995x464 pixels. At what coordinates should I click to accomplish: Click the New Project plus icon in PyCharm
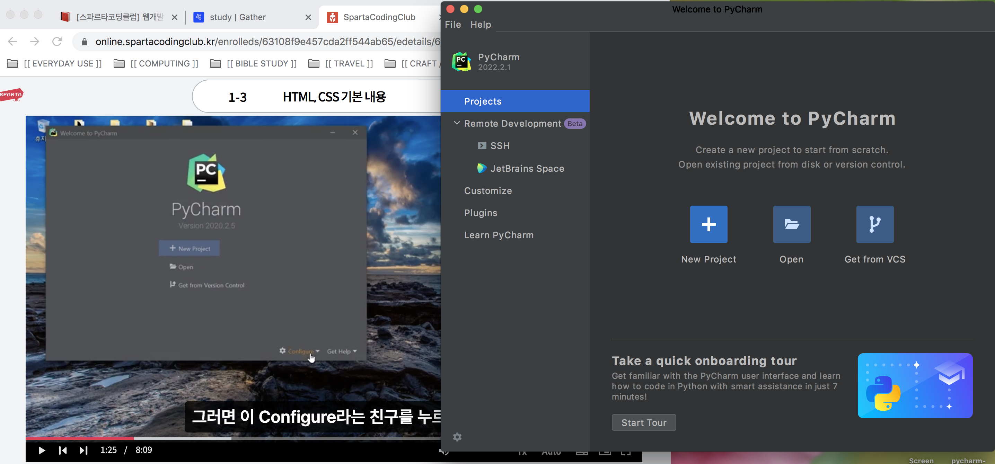(708, 224)
